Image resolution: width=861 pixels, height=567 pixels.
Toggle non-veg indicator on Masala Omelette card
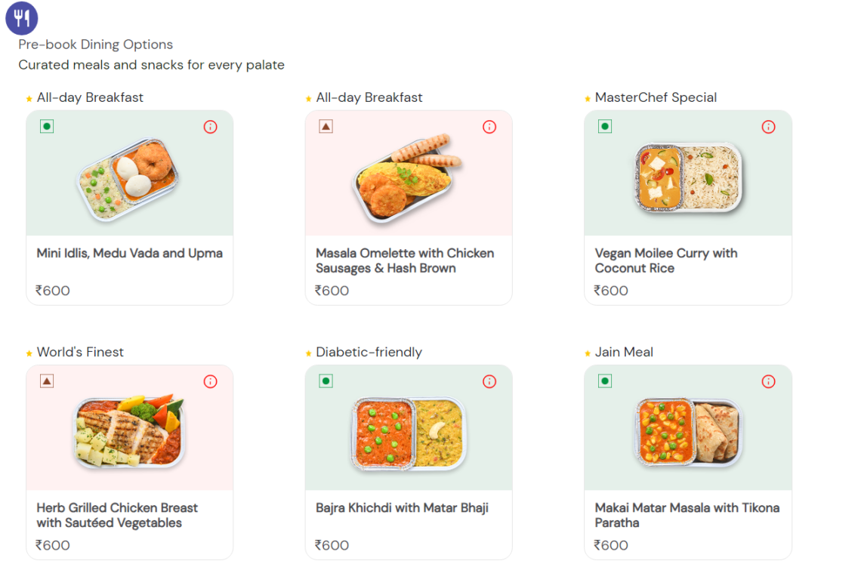326,126
